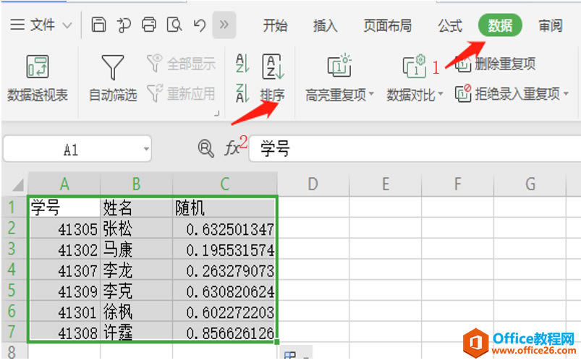Click the 自动筛选 funnel icon
The image size is (581, 363).
(113, 67)
